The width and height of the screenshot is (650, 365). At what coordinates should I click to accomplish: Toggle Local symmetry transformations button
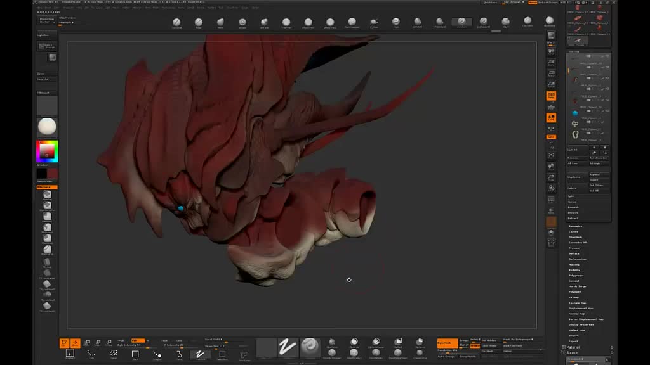(551, 118)
